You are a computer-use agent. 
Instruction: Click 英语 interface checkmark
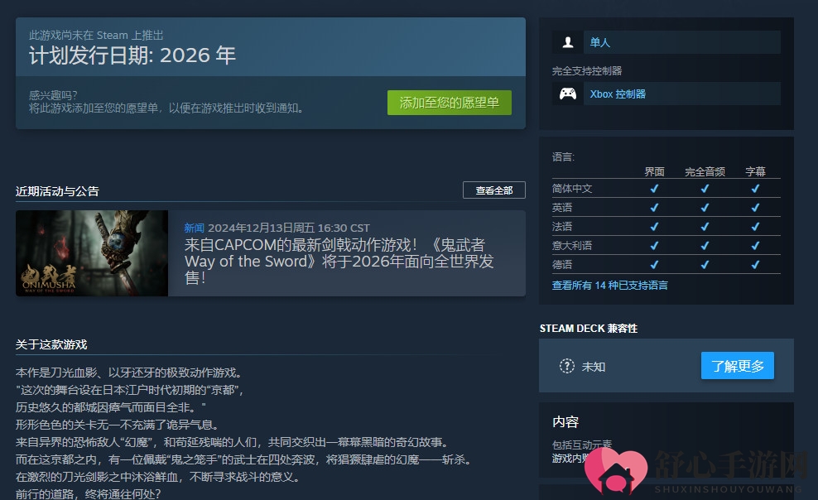(654, 208)
